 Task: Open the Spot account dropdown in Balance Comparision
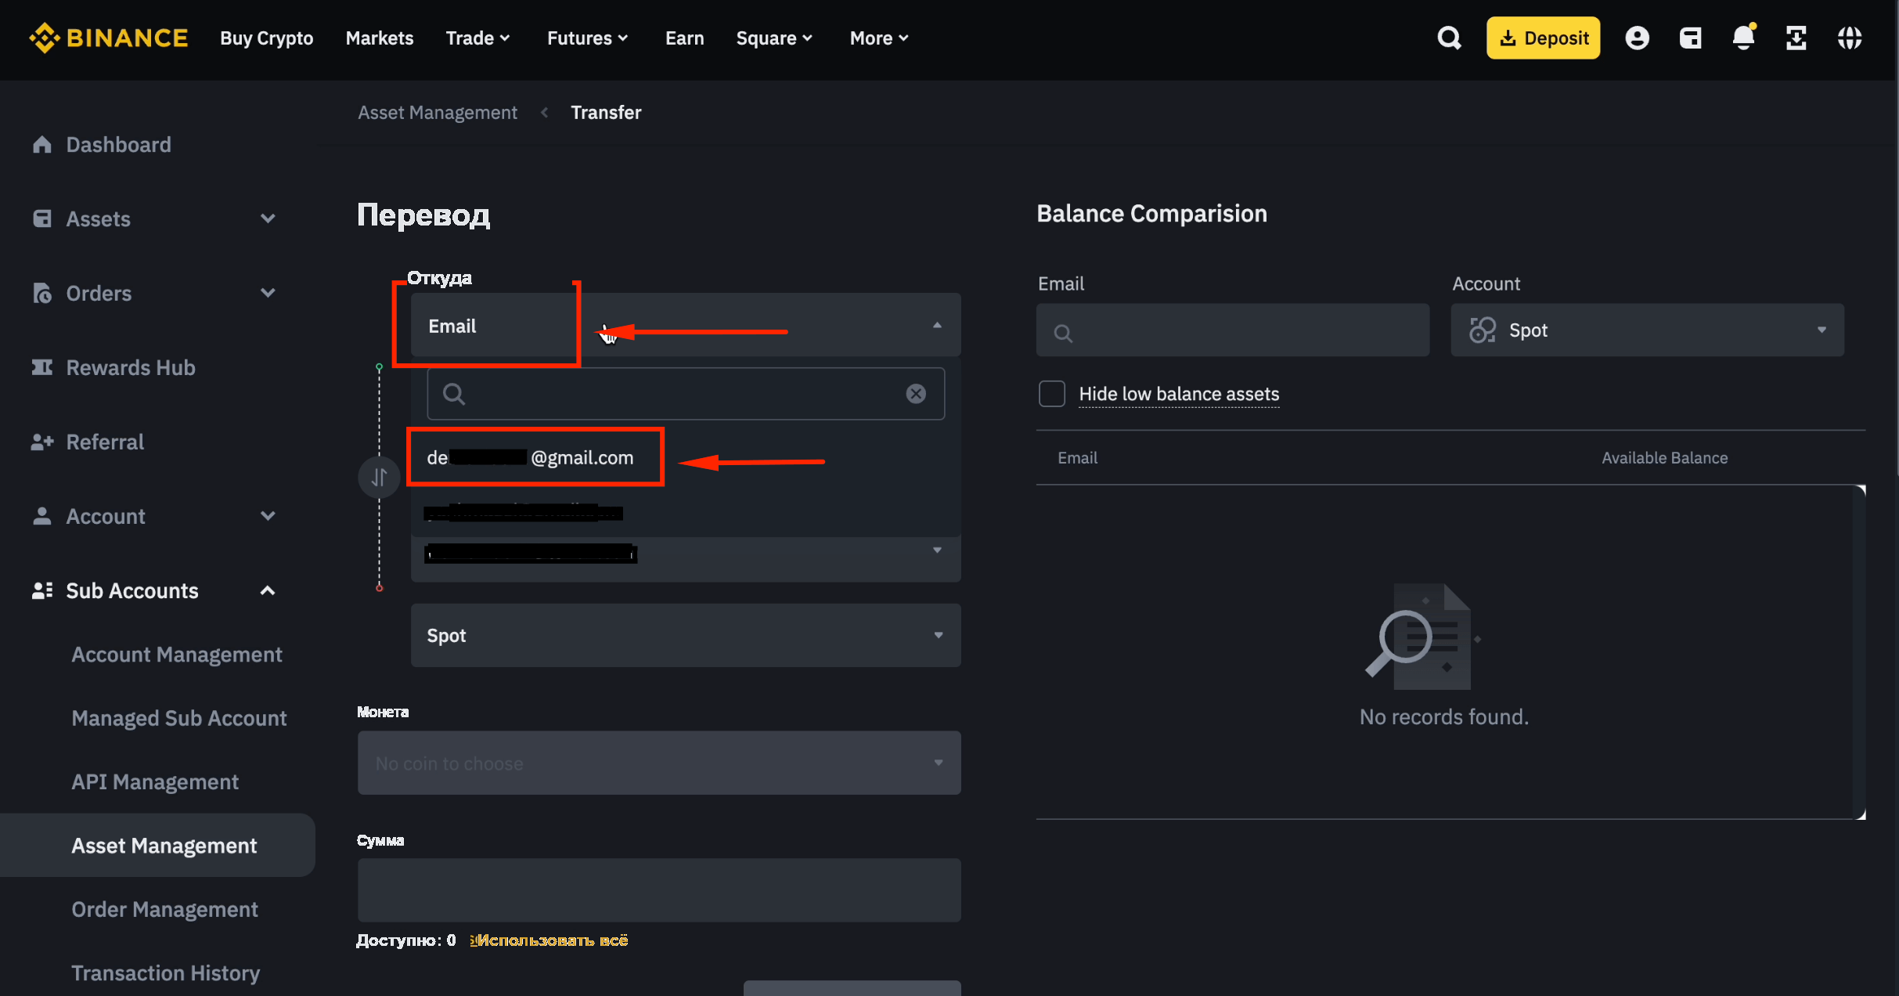point(1647,330)
